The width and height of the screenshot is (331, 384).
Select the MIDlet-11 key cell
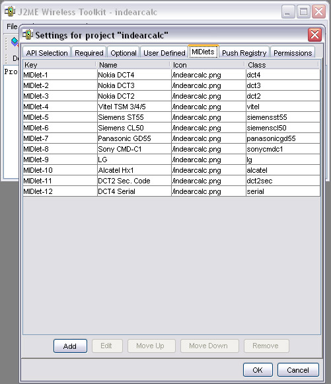[60, 181]
